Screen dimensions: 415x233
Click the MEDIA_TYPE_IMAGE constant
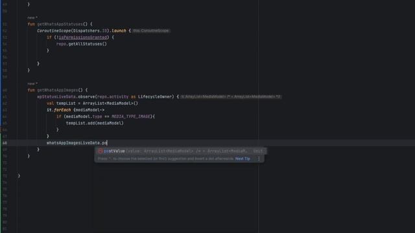click(131, 116)
